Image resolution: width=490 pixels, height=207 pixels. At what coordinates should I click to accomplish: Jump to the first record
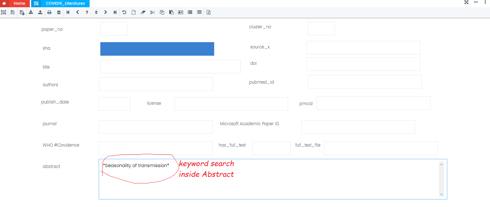pos(68,12)
